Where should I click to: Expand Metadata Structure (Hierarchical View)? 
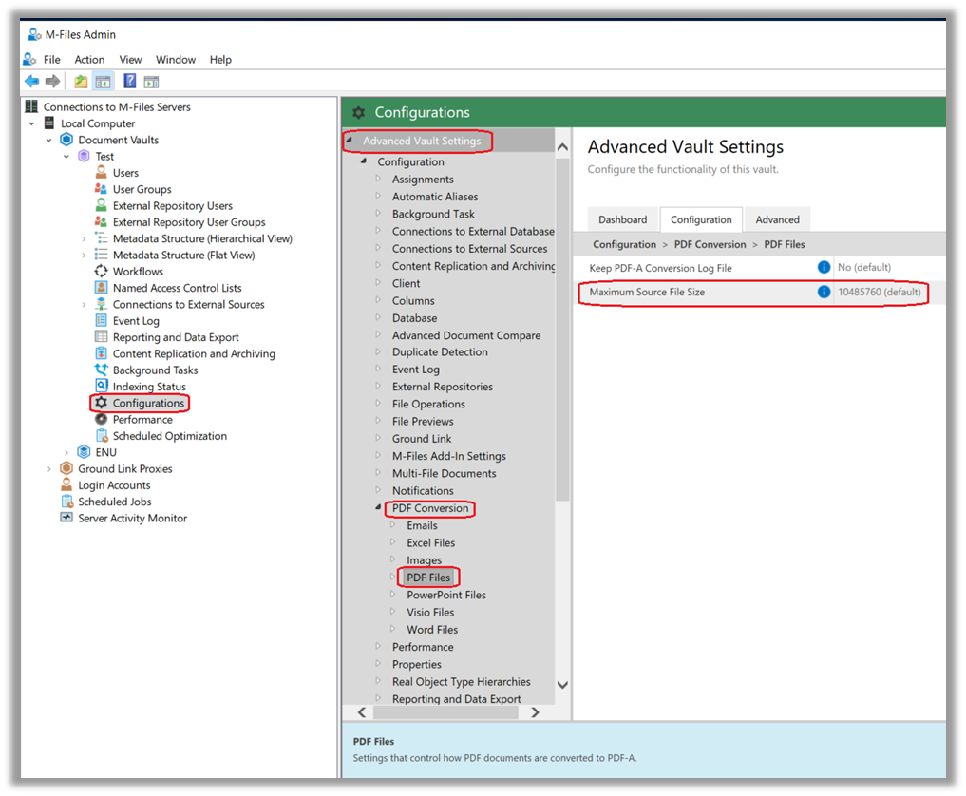click(x=84, y=238)
